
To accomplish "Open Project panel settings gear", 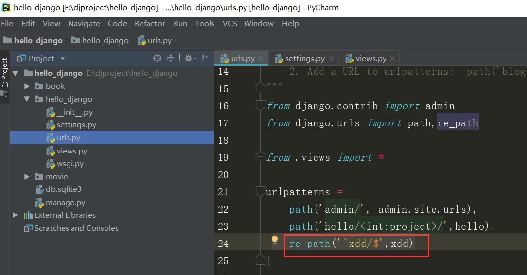I will point(189,58).
